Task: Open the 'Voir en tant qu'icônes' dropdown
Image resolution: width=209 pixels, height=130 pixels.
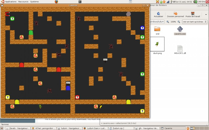Action: pyautogui.click(x=195, y=22)
